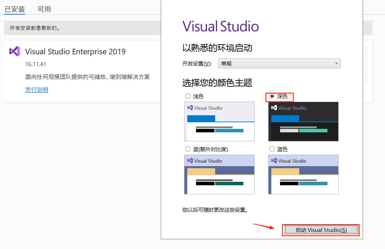Click the Visual Studio Enterprise 2019 logo icon
The height and width of the screenshot is (249, 385).
15,51
